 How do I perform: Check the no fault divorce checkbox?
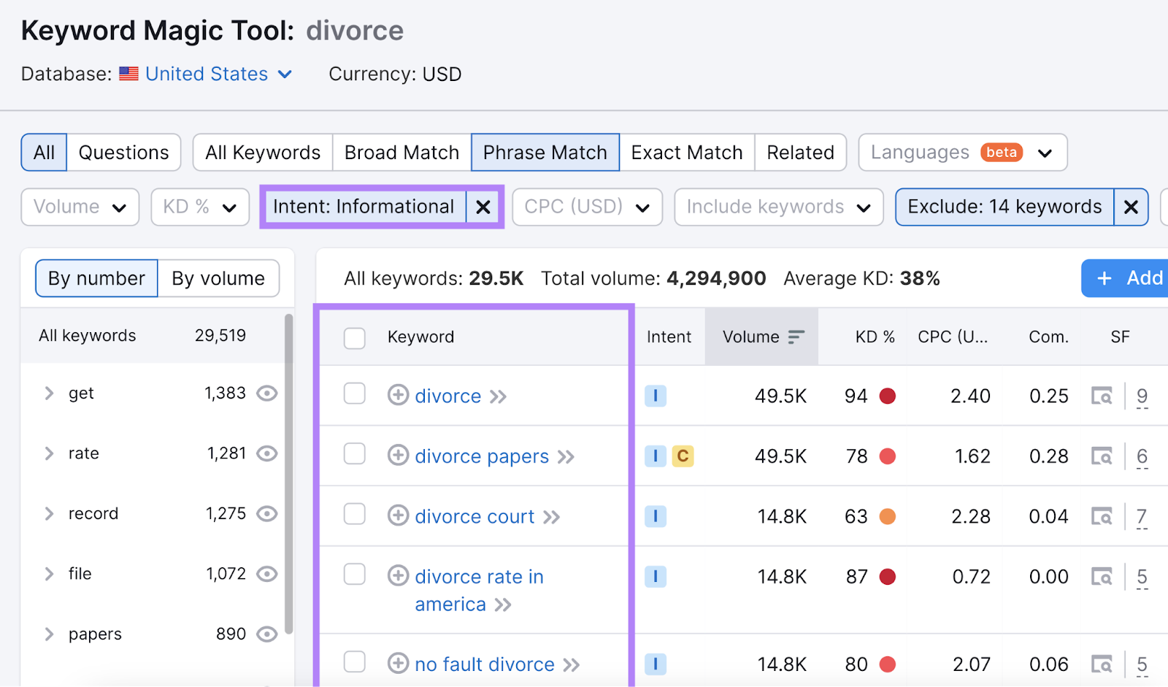[355, 661]
